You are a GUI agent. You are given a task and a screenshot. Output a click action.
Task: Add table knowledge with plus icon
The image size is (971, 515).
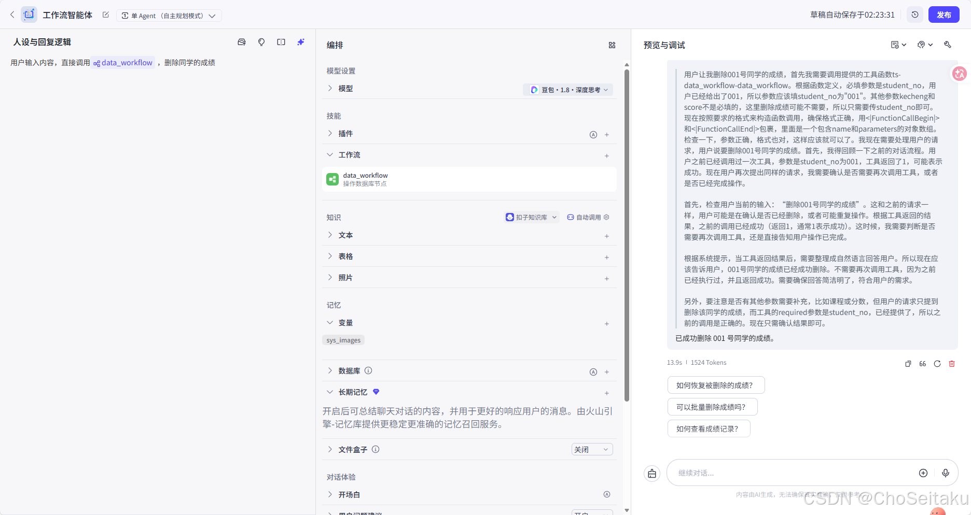(x=607, y=257)
